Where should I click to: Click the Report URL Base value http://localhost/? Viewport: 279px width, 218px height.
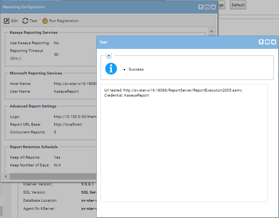click(68, 125)
